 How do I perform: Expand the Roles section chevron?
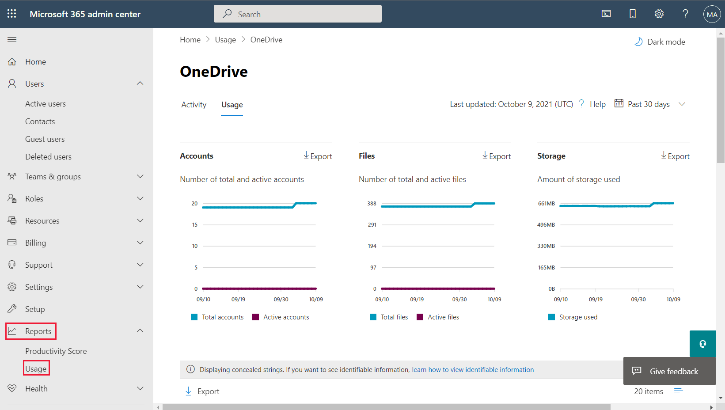(140, 198)
